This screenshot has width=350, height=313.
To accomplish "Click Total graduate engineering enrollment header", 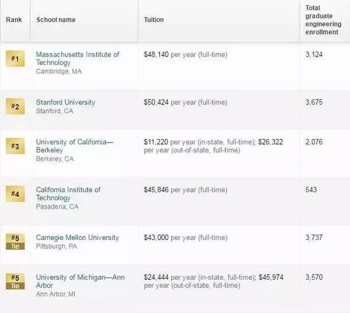I will point(323,20).
